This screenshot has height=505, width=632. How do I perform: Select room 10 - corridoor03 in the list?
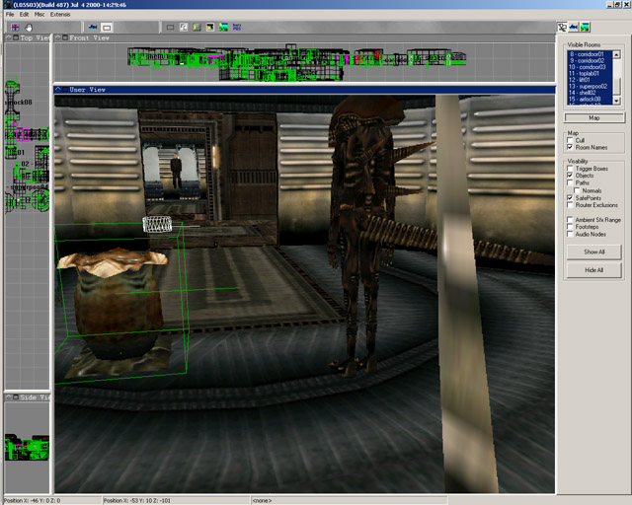(x=590, y=67)
